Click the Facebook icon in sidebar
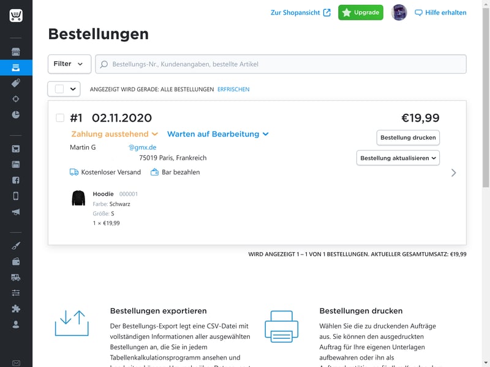The width and height of the screenshot is (490, 367). click(x=16, y=180)
